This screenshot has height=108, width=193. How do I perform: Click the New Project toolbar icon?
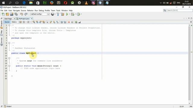click(x=7, y=14)
